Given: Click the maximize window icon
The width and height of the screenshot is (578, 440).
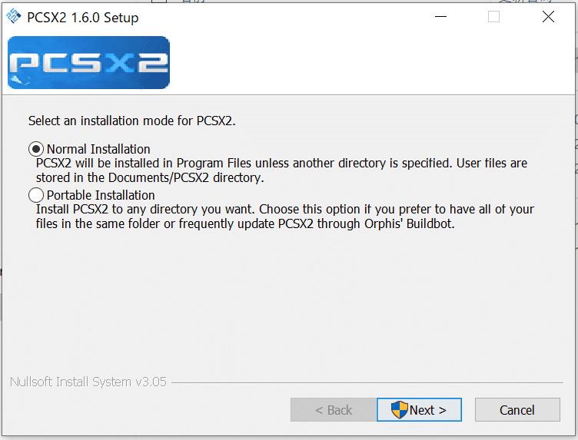Looking at the screenshot, I should pyautogui.click(x=493, y=17).
